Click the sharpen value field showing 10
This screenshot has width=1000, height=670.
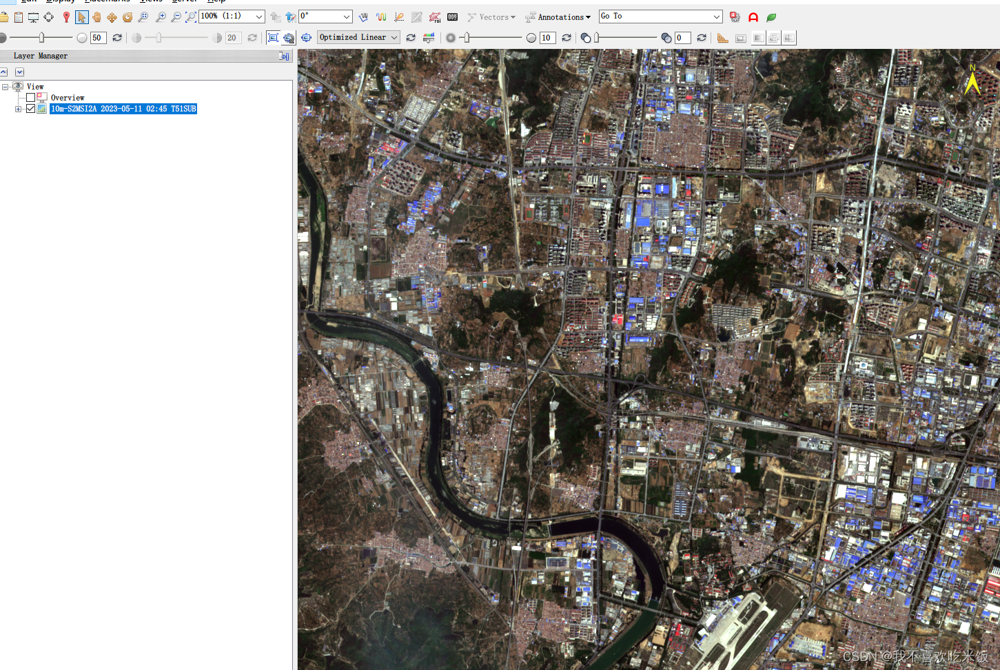click(x=547, y=38)
